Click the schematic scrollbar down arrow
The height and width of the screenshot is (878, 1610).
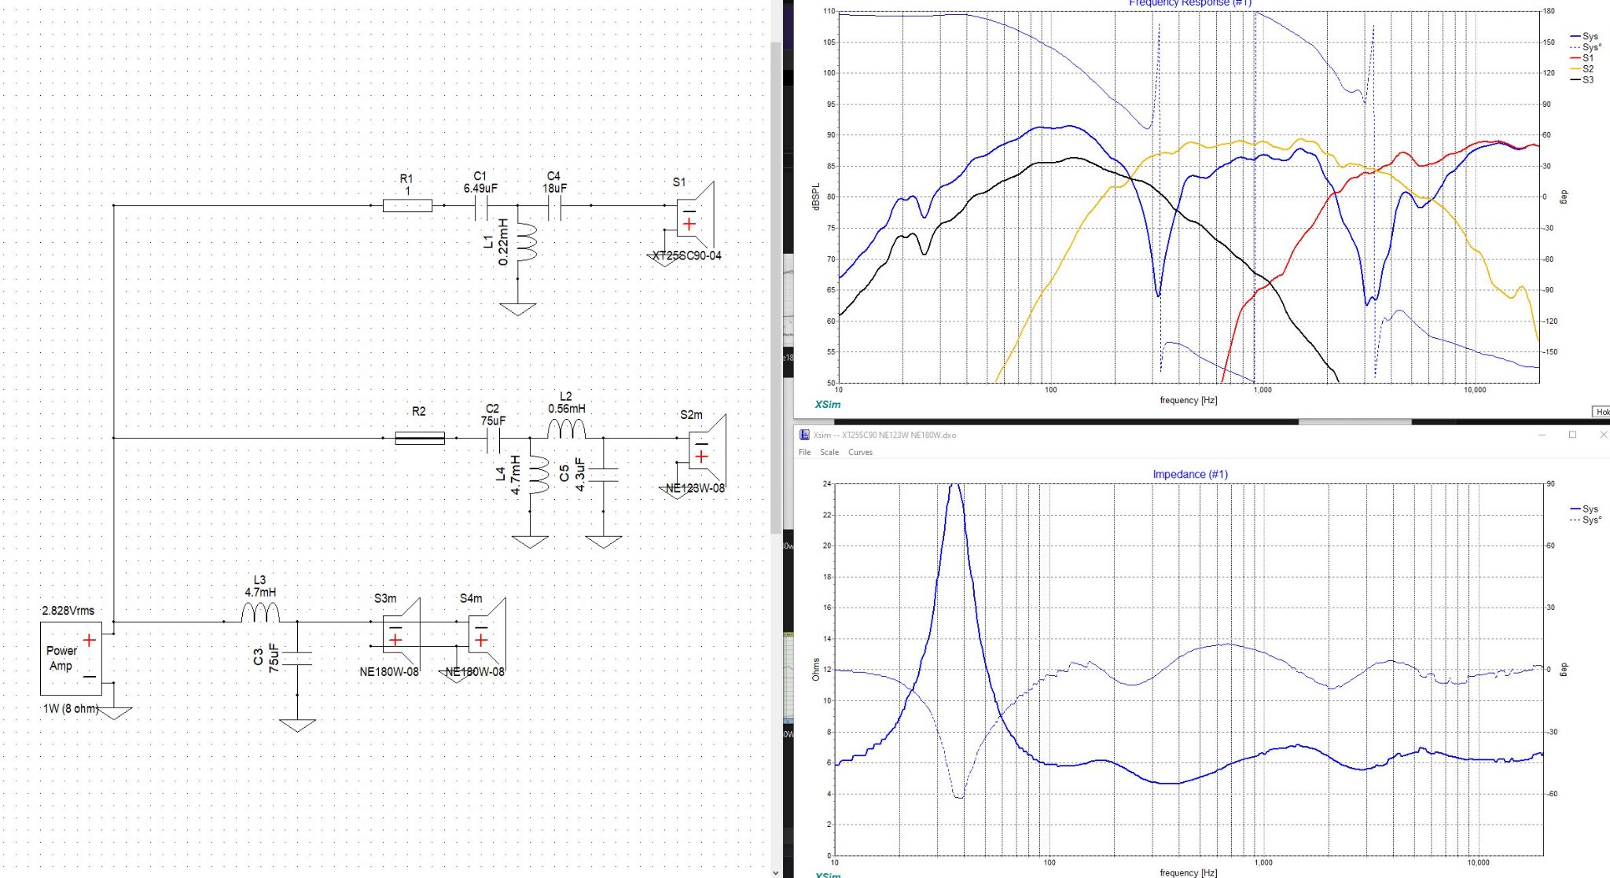(775, 872)
